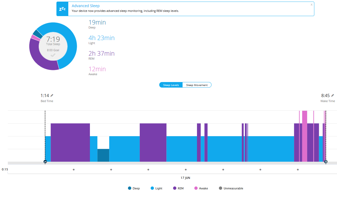Screen dimensions: 337x201
Task: Click the 17 JUN date label
Action: (185, 178)
